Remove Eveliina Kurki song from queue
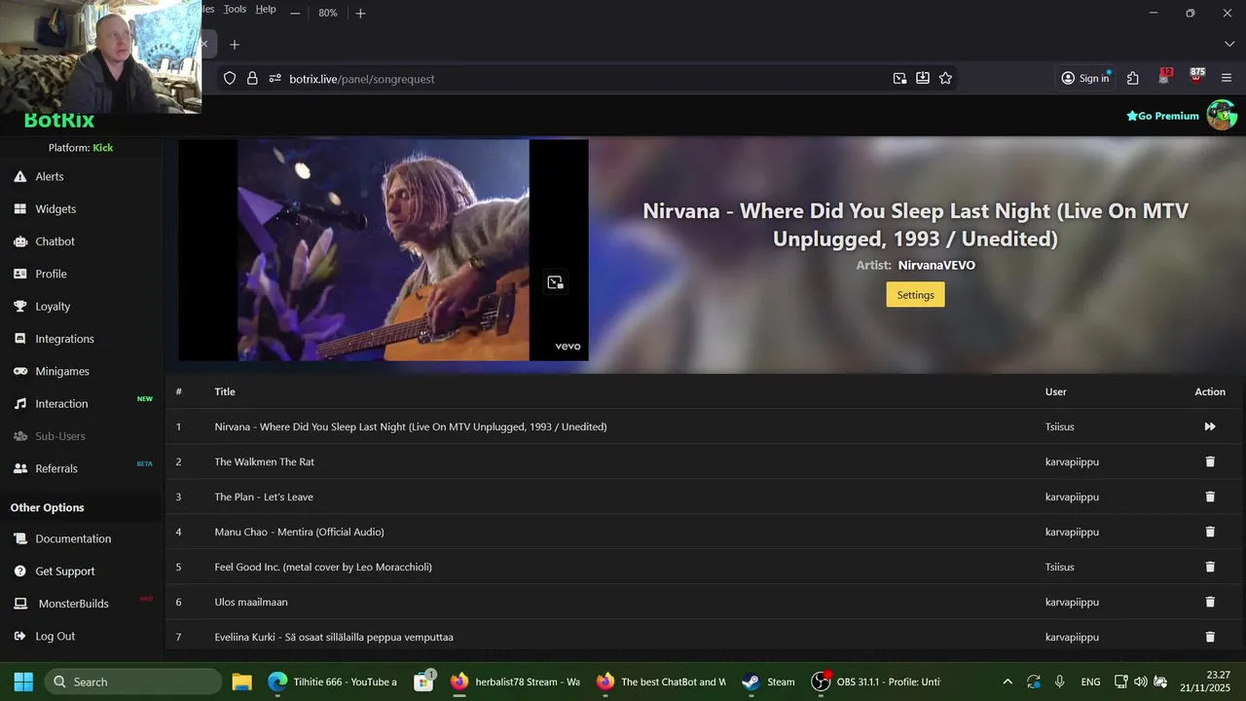This screenshot has width=1246, height=701. point(1210,637)
